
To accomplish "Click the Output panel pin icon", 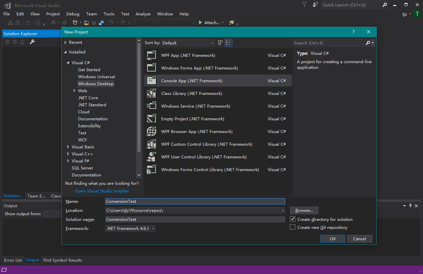I will pos(410,206).
